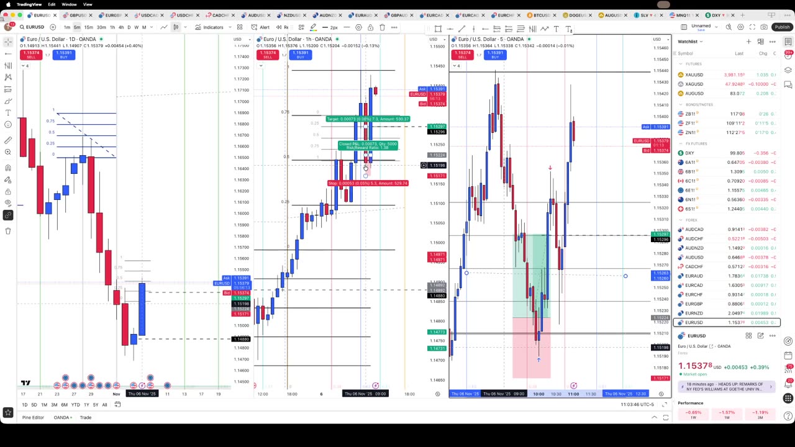Screen dimensions: 795x447
Task: Add symbol to watchlist with plus icon
Action: click(x=749, y=42)
